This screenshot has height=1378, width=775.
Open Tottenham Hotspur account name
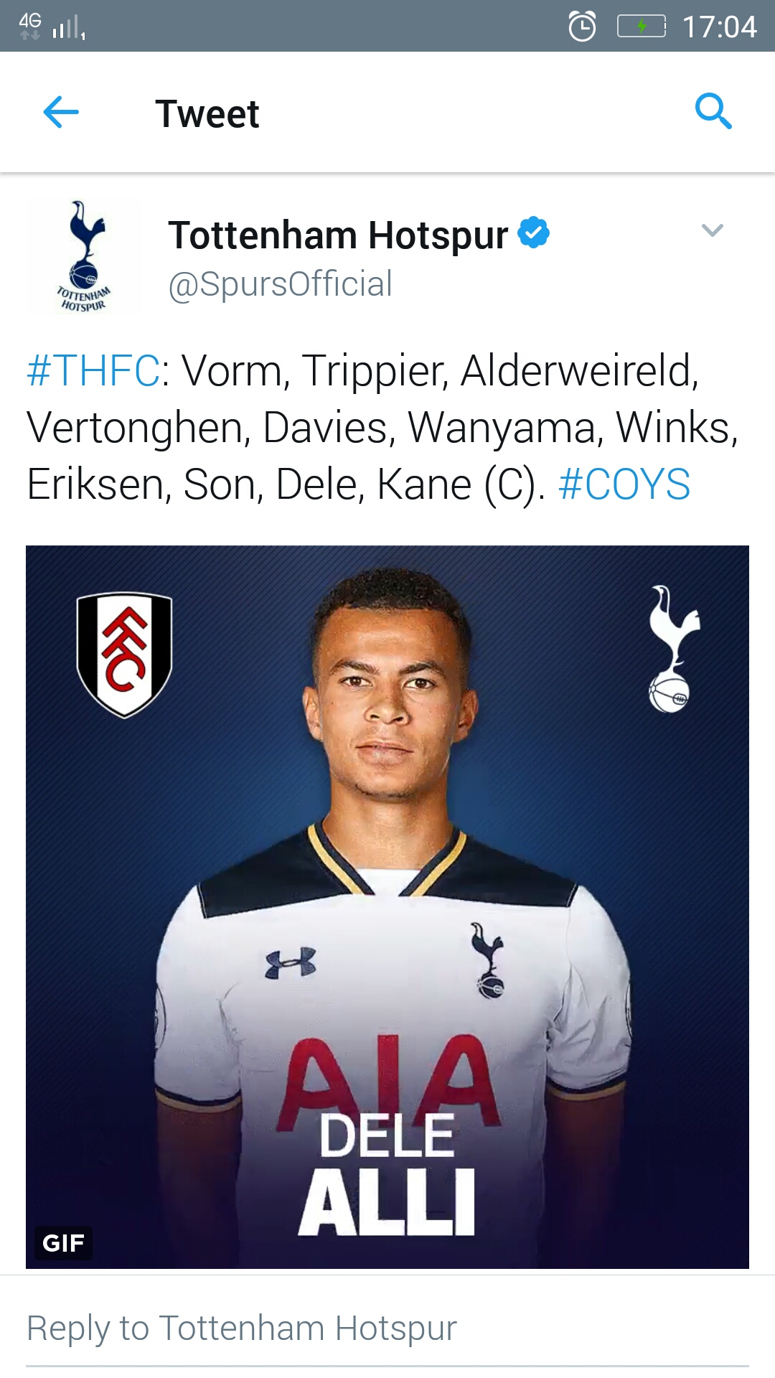(338, 235)
